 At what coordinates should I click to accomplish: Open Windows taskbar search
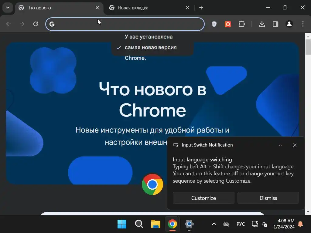(139, 224)
